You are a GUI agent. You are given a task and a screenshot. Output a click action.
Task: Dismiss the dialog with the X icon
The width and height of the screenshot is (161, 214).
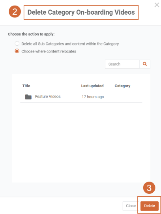point(157,5)
